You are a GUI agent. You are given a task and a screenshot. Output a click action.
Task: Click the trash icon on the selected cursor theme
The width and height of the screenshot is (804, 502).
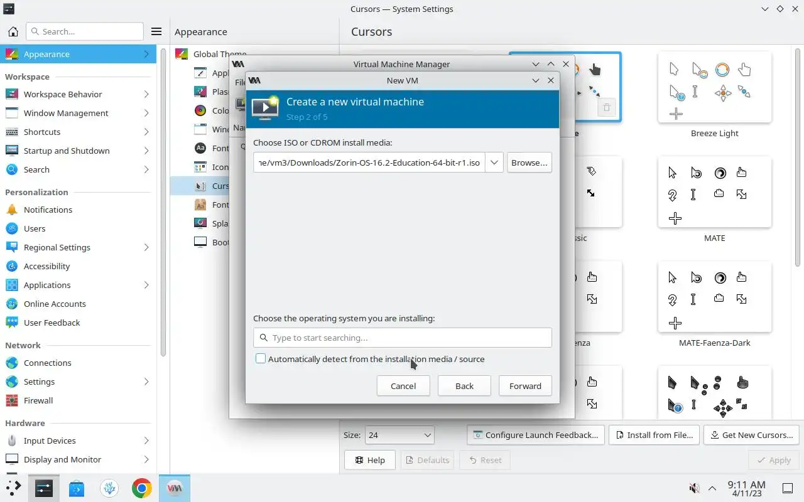pyautogui.click(x=606, y=107)
